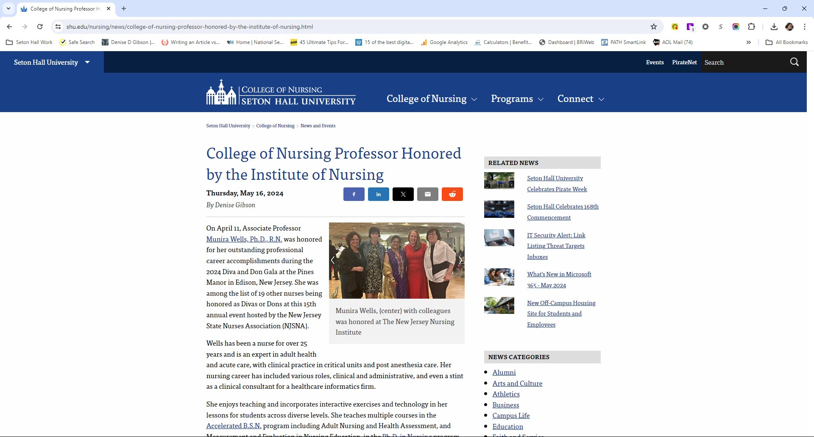Share the article on Reddit
Viewport: 814px width, 437px height.
[452, 194]
